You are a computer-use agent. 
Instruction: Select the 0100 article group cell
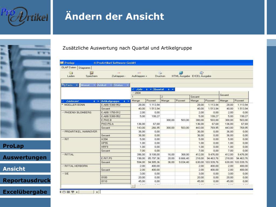pyautogui.click(x=115, y=177)
